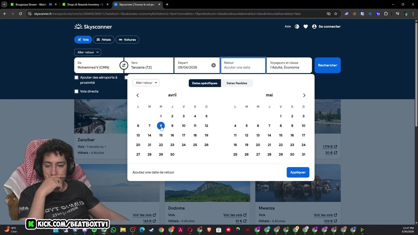Click the selected April 8 date
The image size is (418, 235).
coord(161,126)
